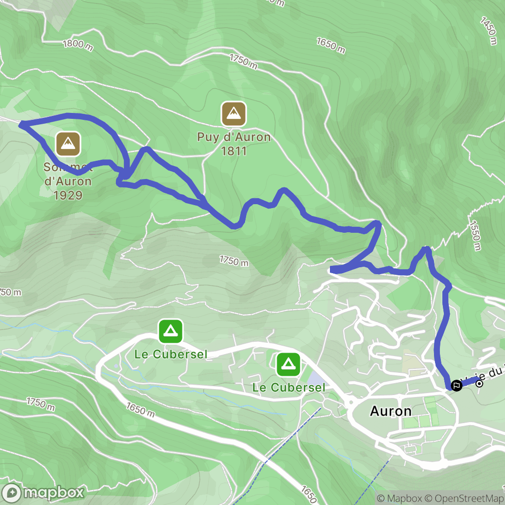Click the 1550 m contour label

pyautogui.click(x=475, y=235)
